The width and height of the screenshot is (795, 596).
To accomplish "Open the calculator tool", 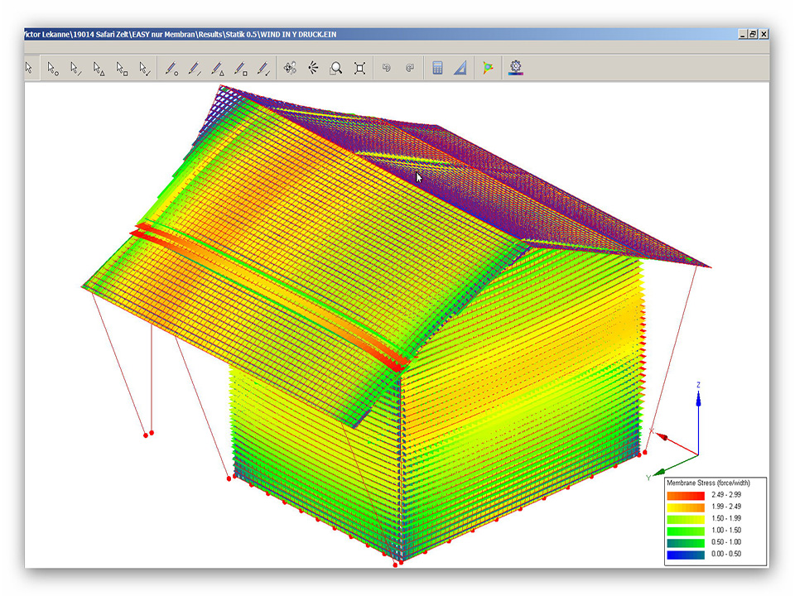I will (437, 68).
